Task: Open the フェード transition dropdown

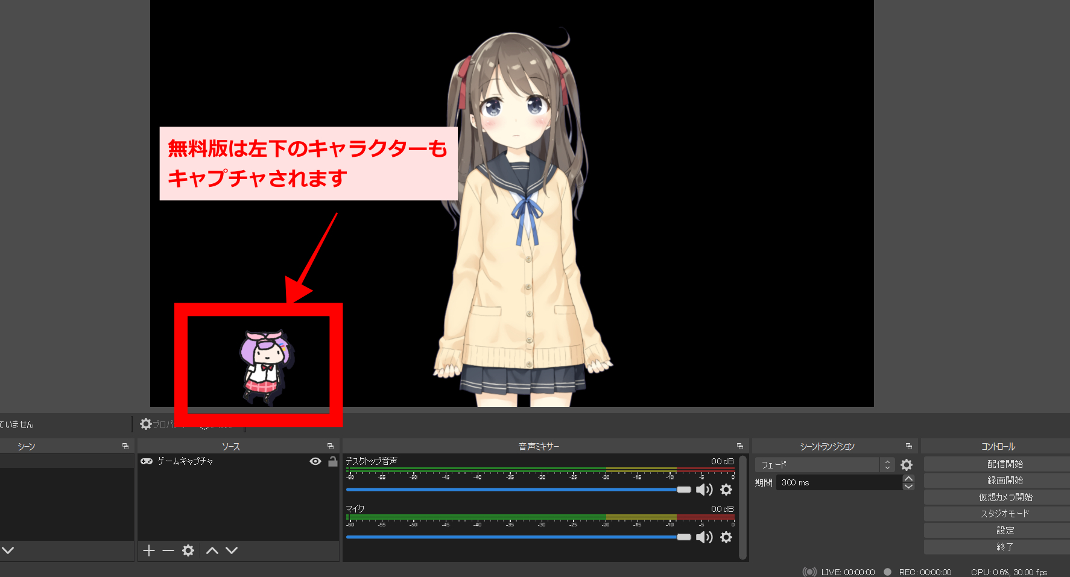Action: [817, 465]
